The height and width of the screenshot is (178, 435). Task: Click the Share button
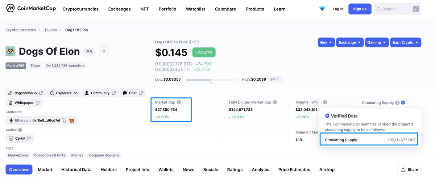coord(409,169)
